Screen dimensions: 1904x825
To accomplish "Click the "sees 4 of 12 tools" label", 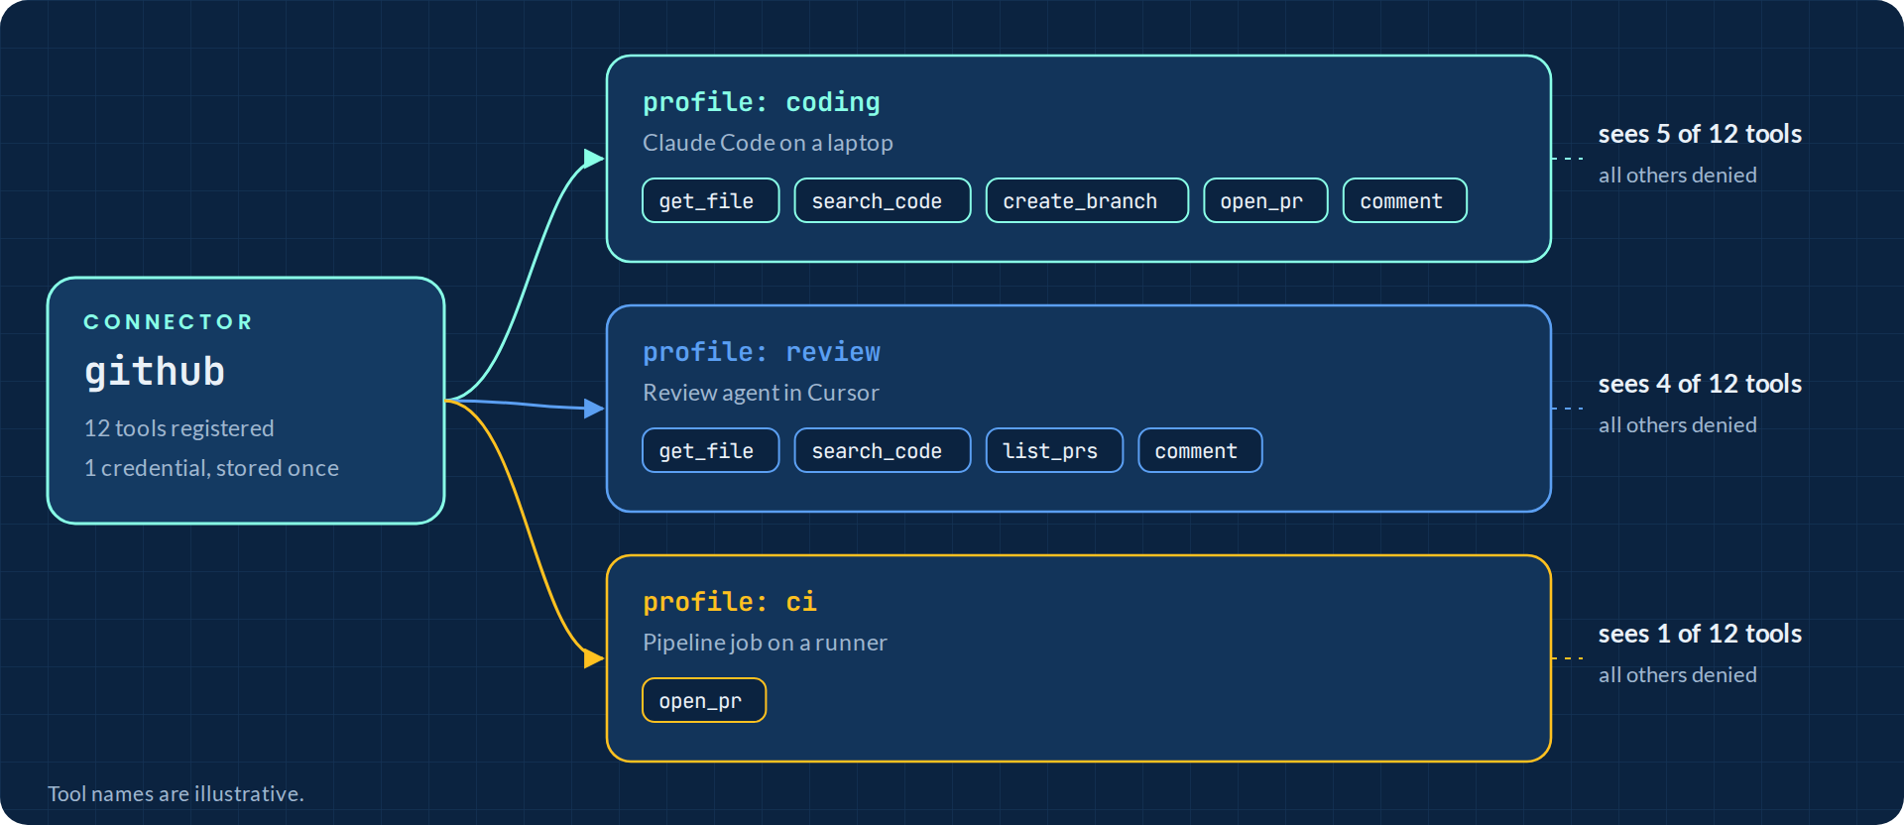I will click(x=1700, y=384).
